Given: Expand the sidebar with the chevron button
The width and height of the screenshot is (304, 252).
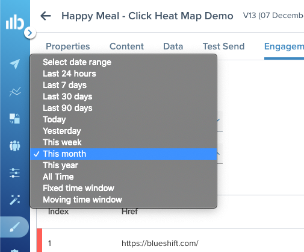Looking at the screenshot, I should pos(30,33).
